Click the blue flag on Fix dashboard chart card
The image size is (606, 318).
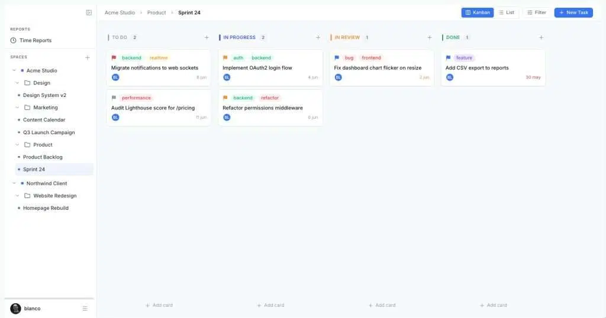337,58
